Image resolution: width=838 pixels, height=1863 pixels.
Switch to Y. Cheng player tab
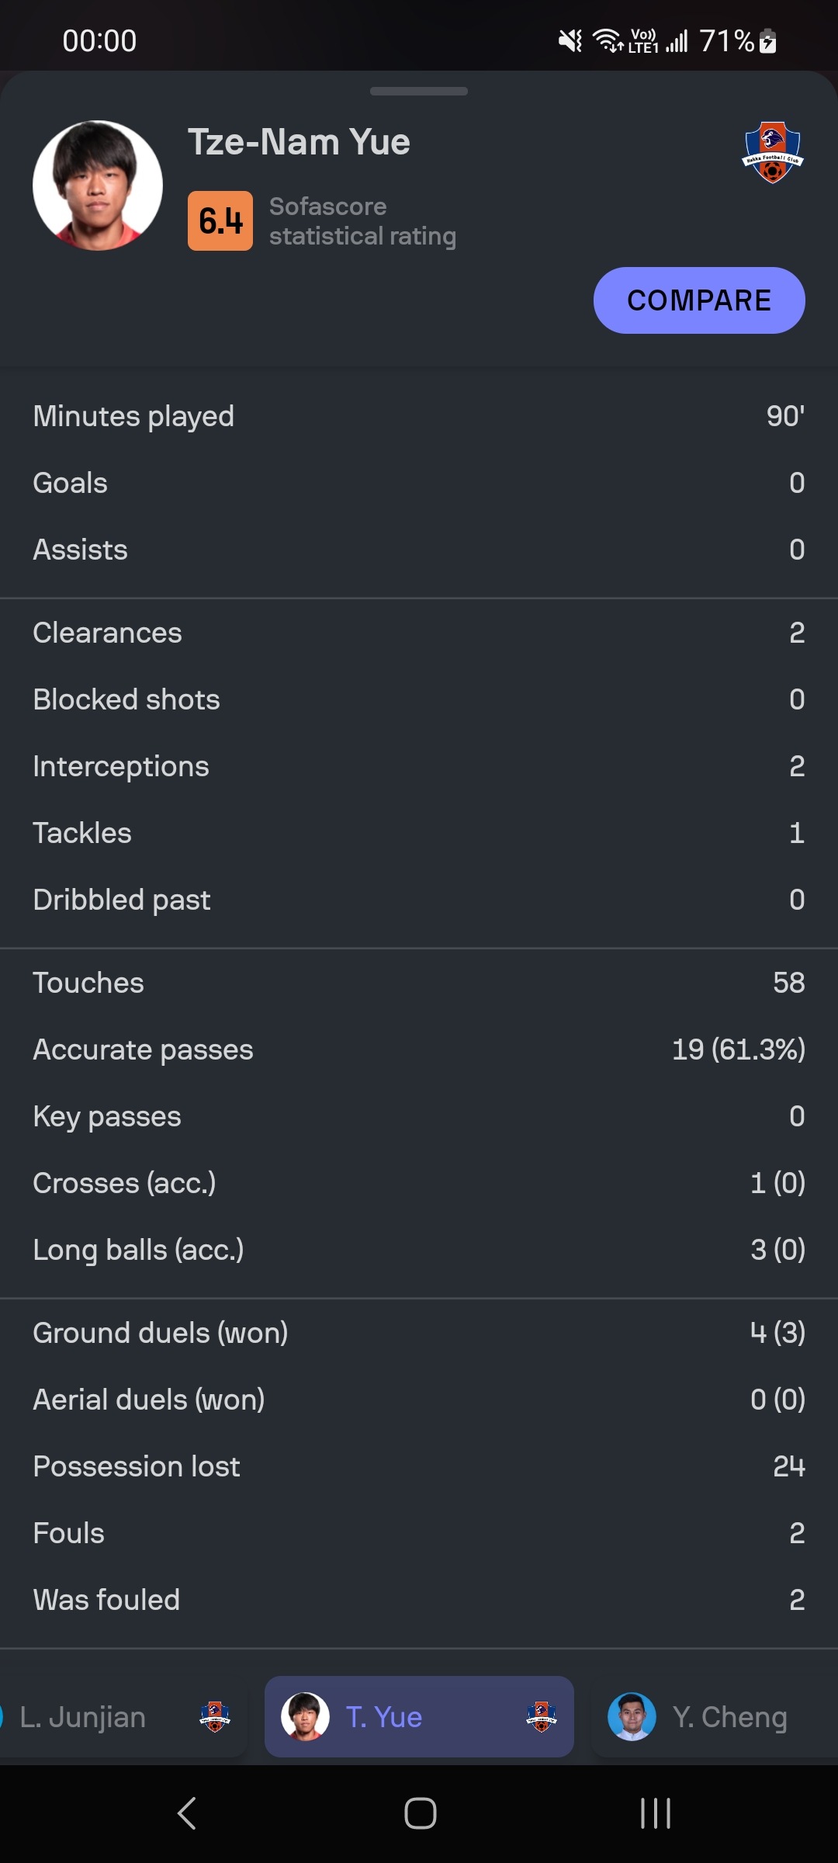(x=714, y=1716)
